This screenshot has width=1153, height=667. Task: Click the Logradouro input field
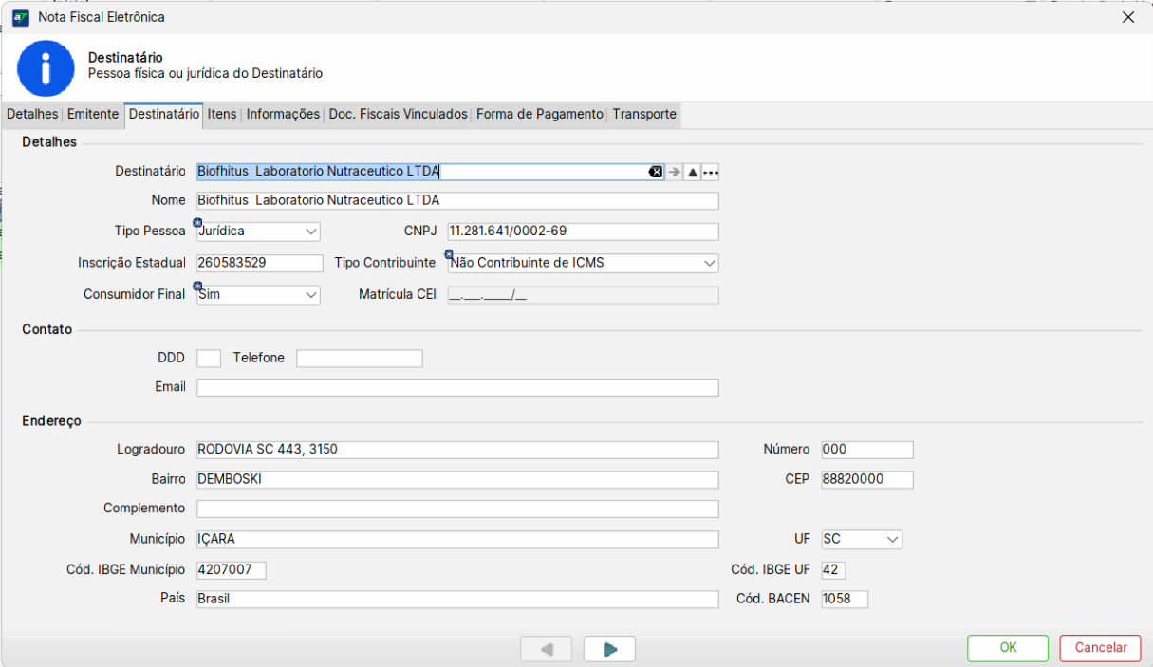pos(457,449)
